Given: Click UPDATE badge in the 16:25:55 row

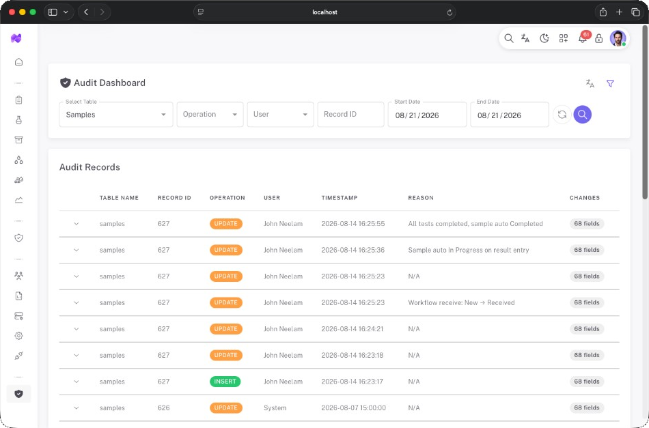Looking at the screenshot, I should 226,224.
